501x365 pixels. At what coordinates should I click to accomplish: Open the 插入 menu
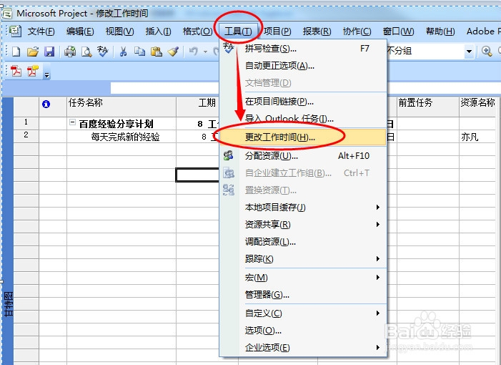point(158,31)
